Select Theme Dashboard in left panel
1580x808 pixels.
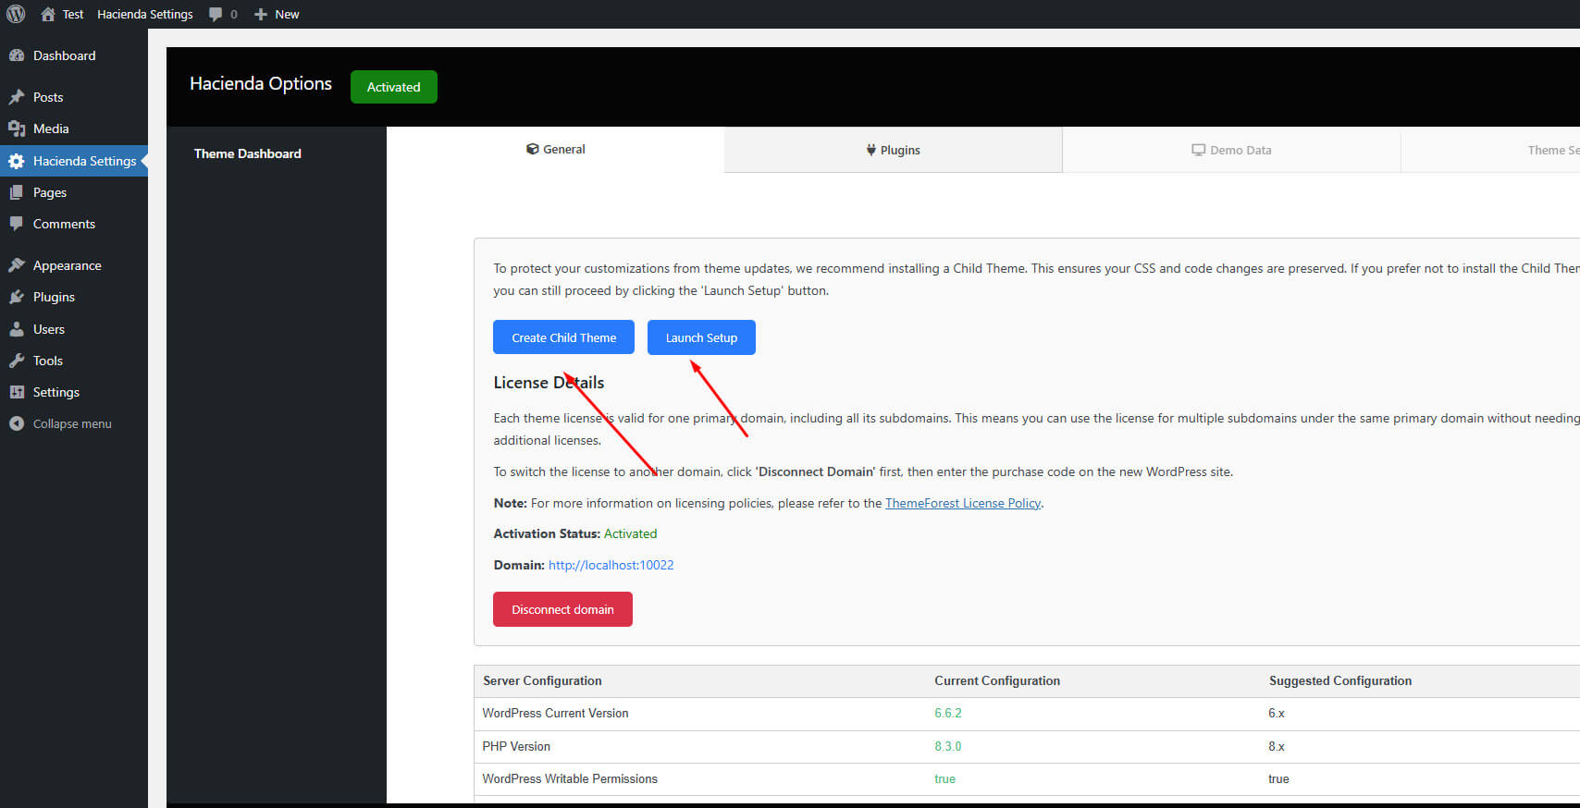pos(247,153)
